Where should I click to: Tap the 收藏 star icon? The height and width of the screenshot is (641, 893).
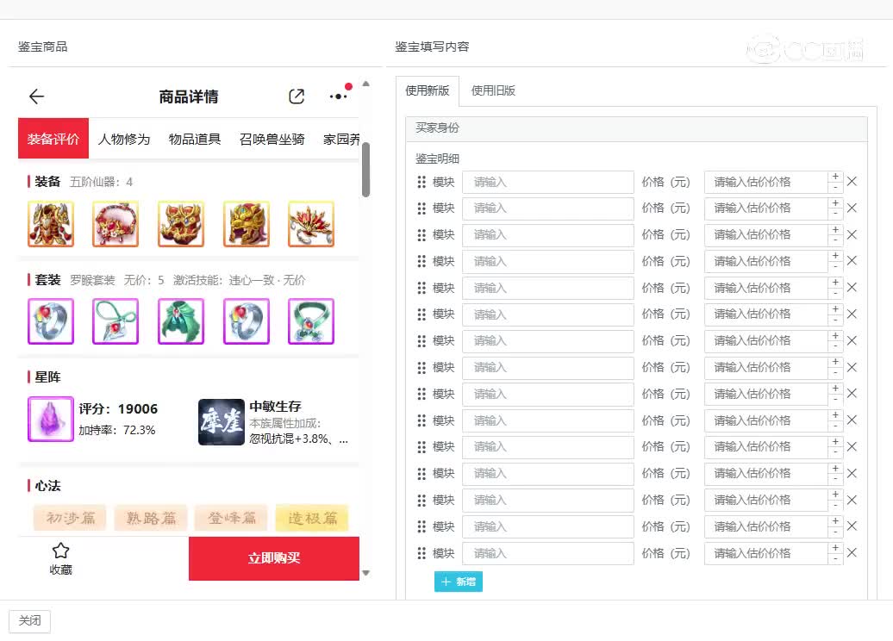click(x=61, y=551)
